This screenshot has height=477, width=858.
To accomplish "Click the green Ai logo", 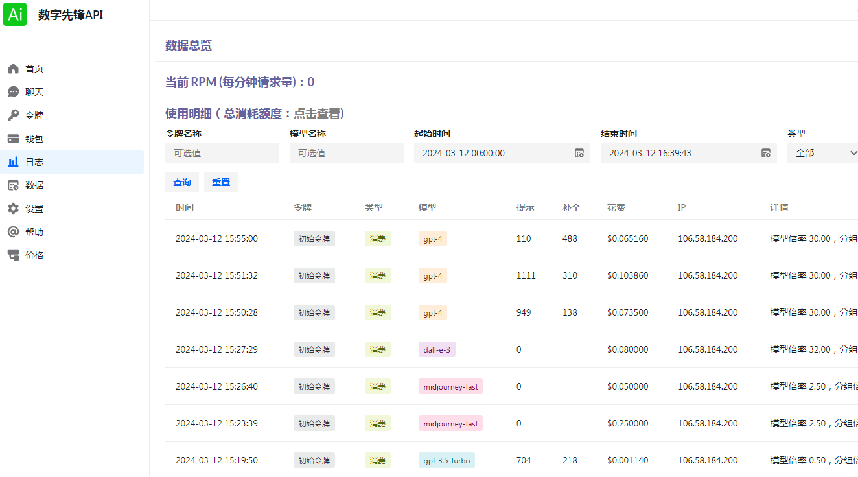I will pos(15,14).
